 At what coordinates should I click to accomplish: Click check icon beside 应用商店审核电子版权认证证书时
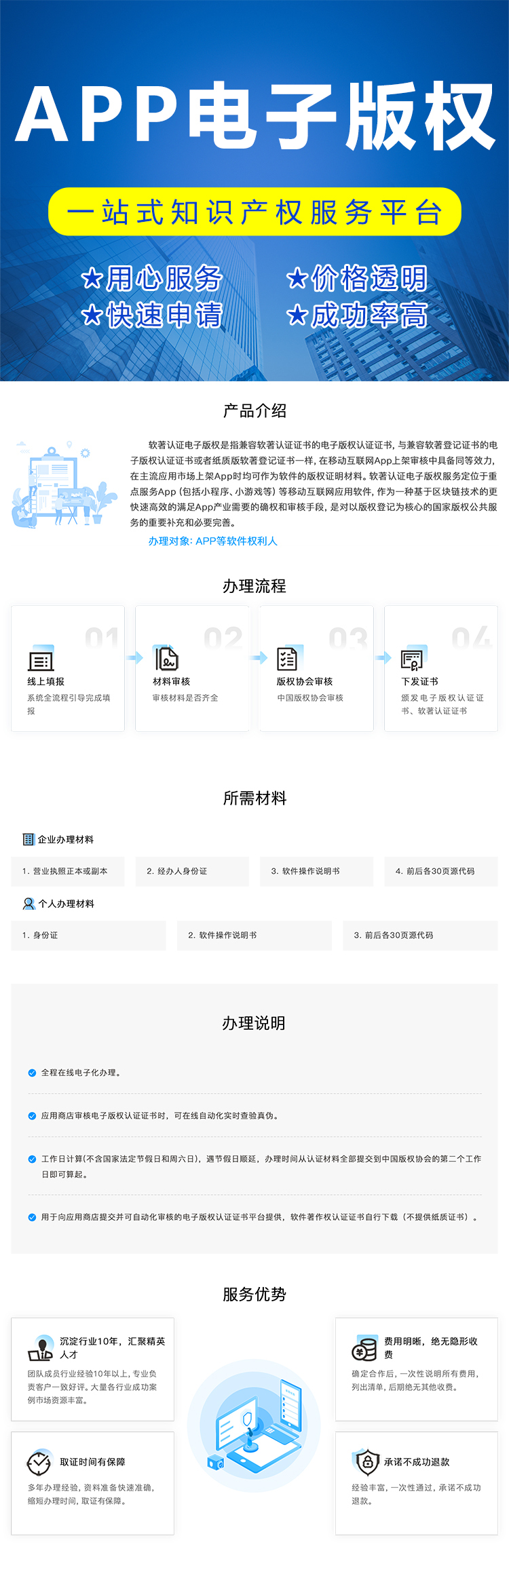click(x=32, y=1115)
